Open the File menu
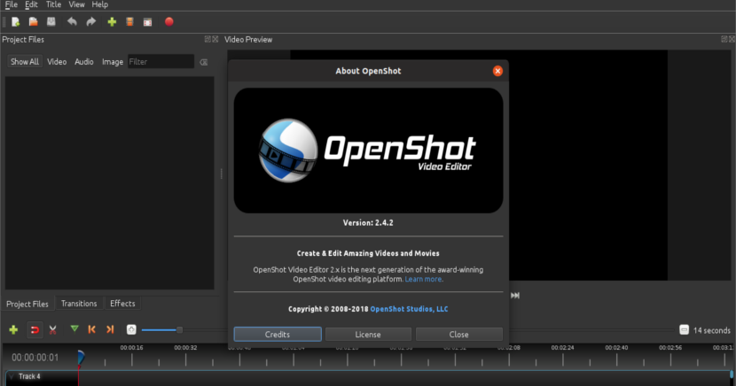736x386 pixels. coord(12,4)
